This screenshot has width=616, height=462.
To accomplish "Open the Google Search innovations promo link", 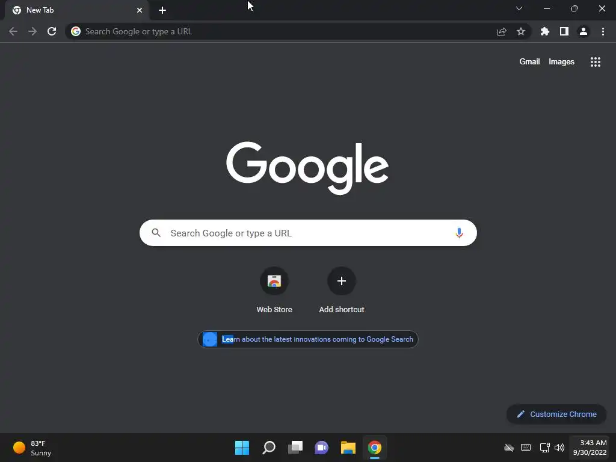I will pyautogui.click(x=307, y=339).
